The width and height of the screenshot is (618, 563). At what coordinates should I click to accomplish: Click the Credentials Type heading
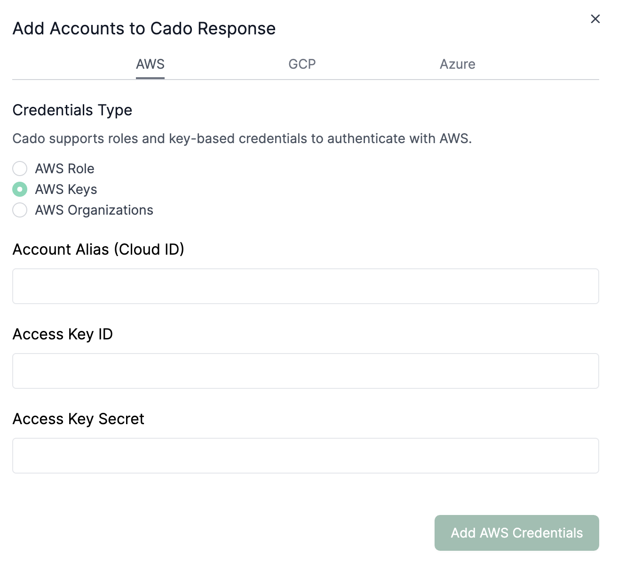(x=72, y=110)
